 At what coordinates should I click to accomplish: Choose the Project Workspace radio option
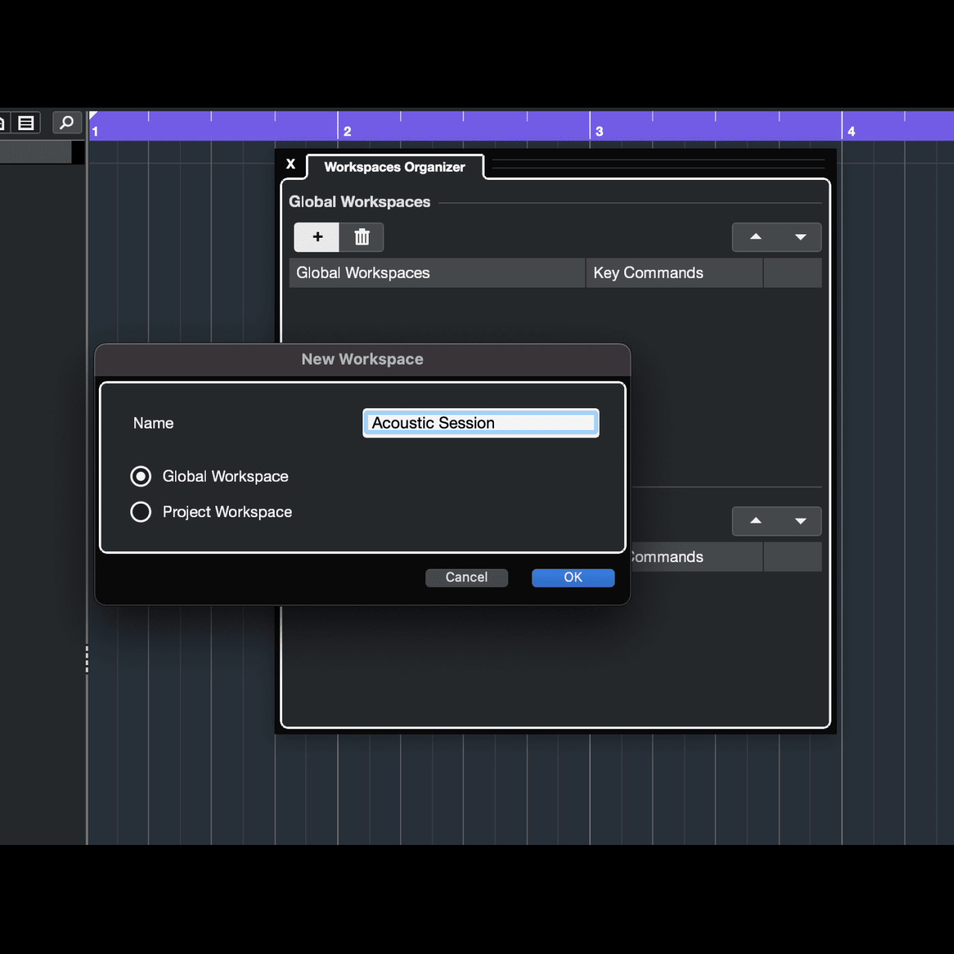pos(141,512)
